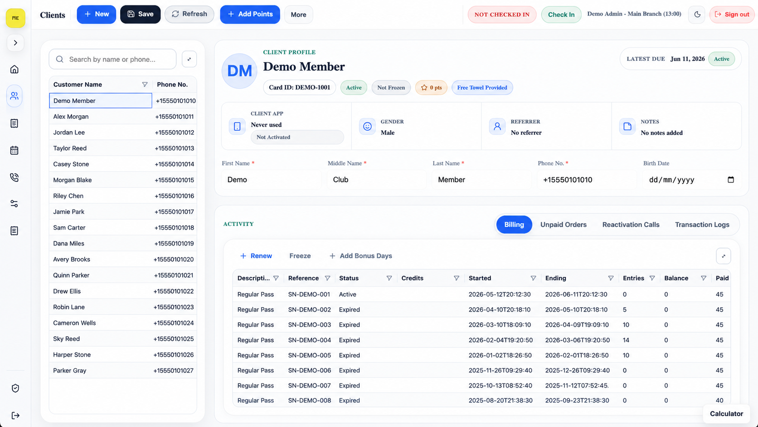Open the Started column filter
The image size is (758, 427).
point(533,278)
